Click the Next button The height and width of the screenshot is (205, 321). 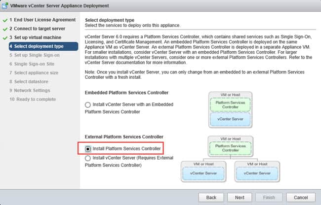(240, 198)
